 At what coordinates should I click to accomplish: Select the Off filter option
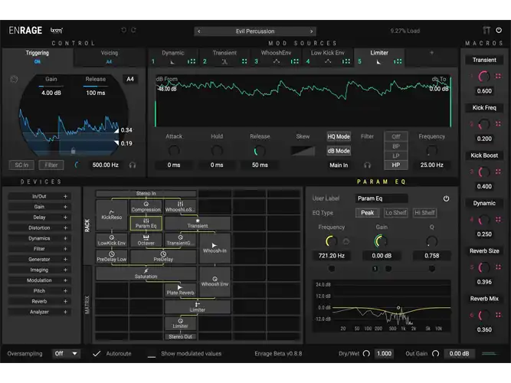click(x=396, y=137)
